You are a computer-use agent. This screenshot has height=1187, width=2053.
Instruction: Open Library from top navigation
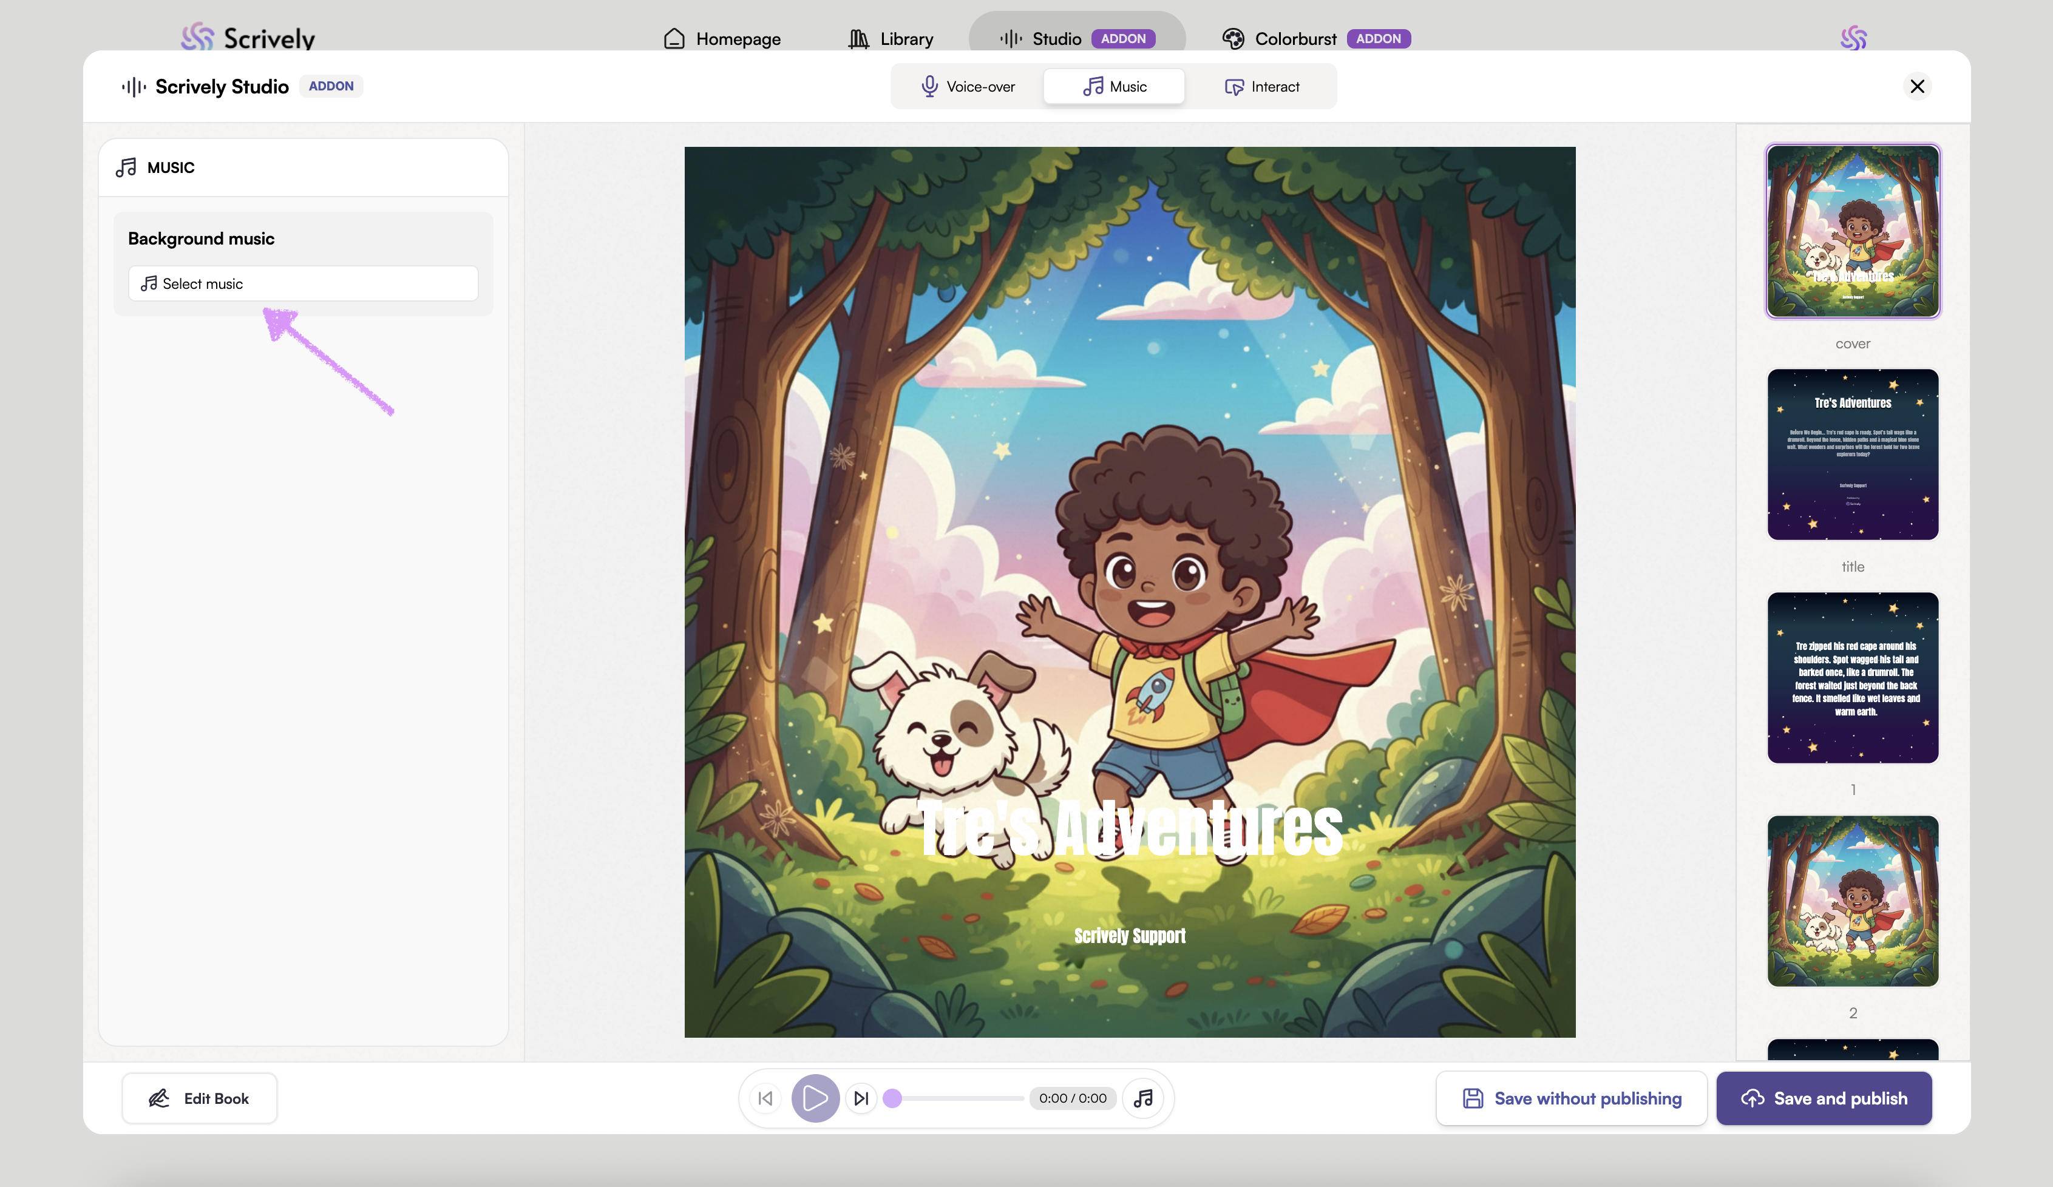[x=891, y=38]
